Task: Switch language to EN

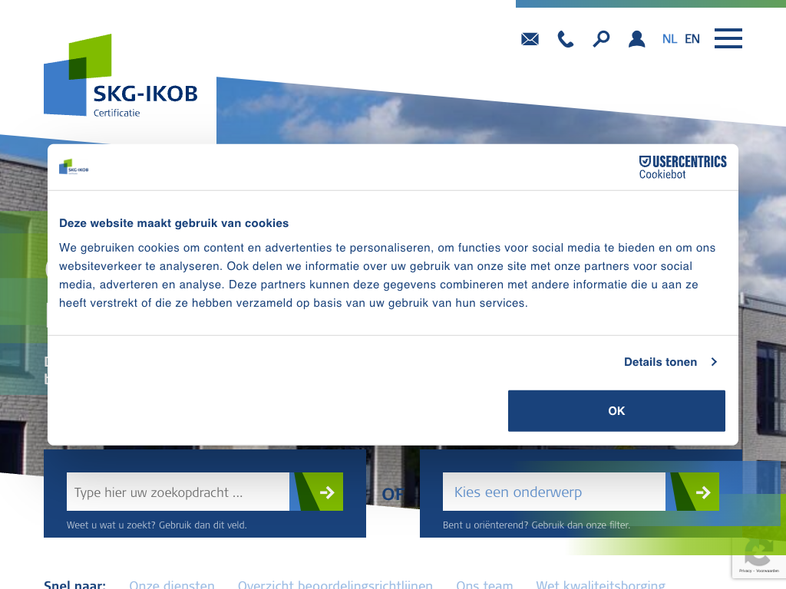Action: (x=692, y=39)
